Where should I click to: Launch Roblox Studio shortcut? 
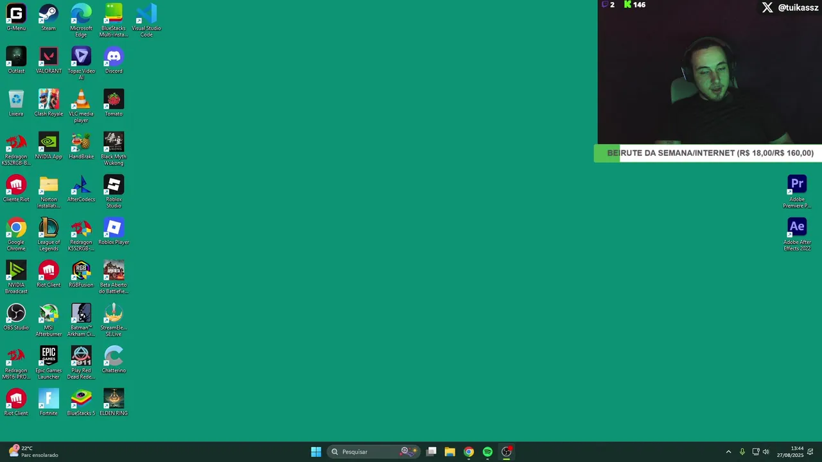tap(114, 192)
